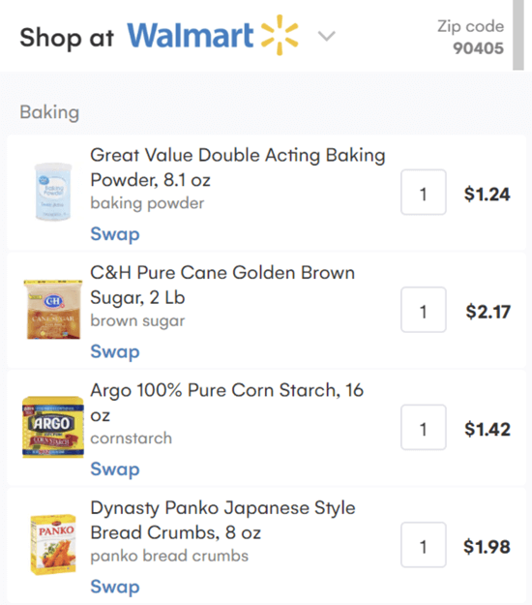Viewport: 532px width, 605px height.
Task: Open the Walmart store selector chevron
Action: [x=327, y=36]
